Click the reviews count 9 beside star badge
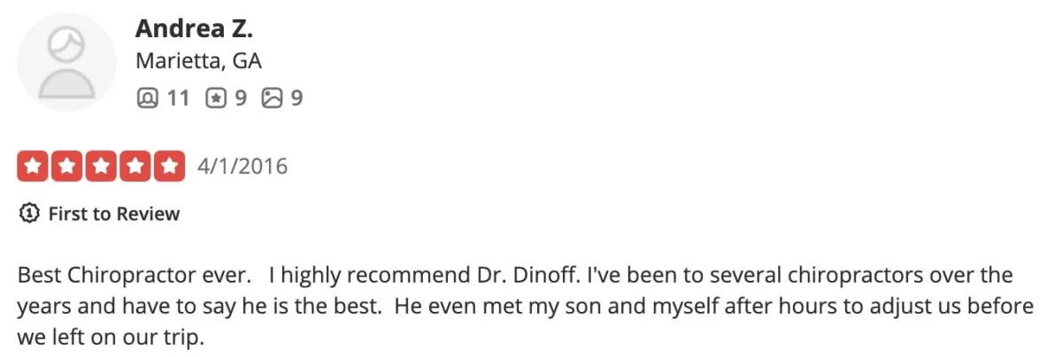Image resolution: width=1062 pixels, height=357 pixels. pyautogui.click(x=241, y=98)
